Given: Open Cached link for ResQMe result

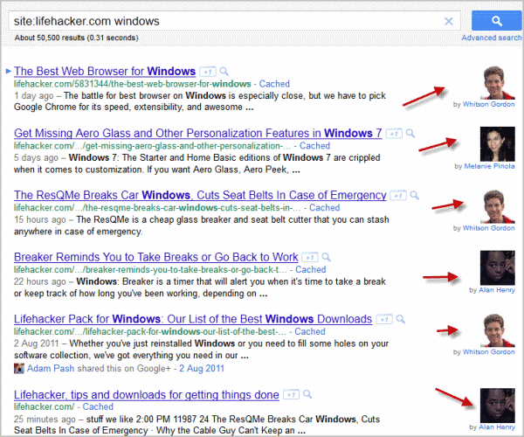Looking at the screenshot, I should [x=325, y=208].
